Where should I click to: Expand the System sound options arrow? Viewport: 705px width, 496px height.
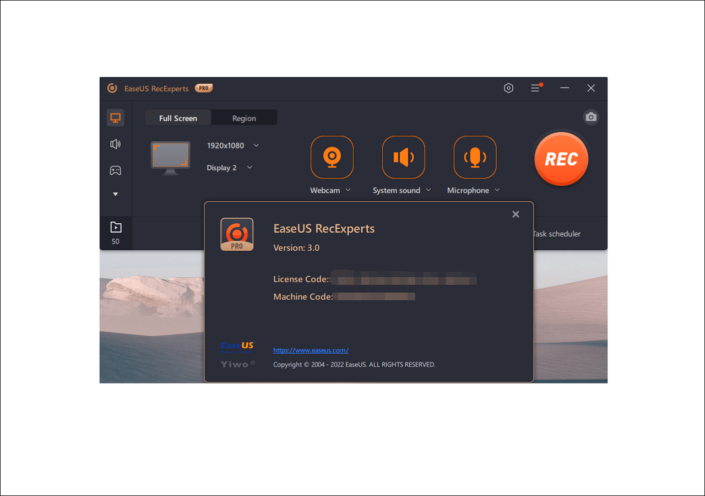pos(429,190)
